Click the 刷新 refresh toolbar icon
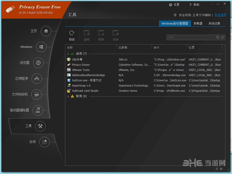 72,33
